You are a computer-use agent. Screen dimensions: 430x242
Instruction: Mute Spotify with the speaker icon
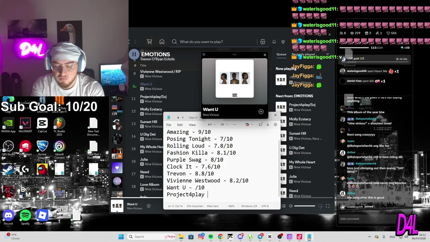(291, 206)
